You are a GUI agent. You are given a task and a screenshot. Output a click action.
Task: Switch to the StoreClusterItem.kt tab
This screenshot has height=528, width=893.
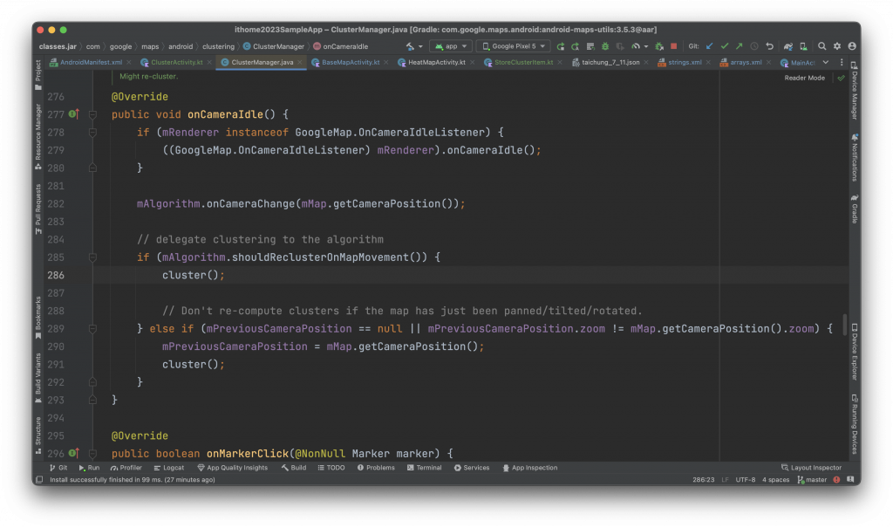tap(523, 62)
